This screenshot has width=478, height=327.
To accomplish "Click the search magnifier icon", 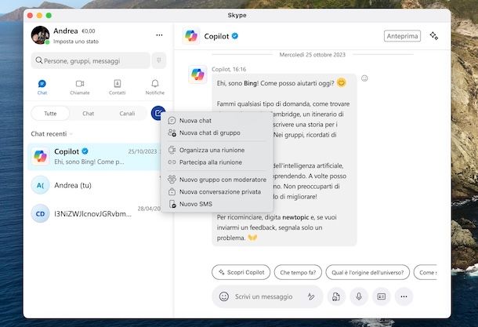I will [38, 60].
